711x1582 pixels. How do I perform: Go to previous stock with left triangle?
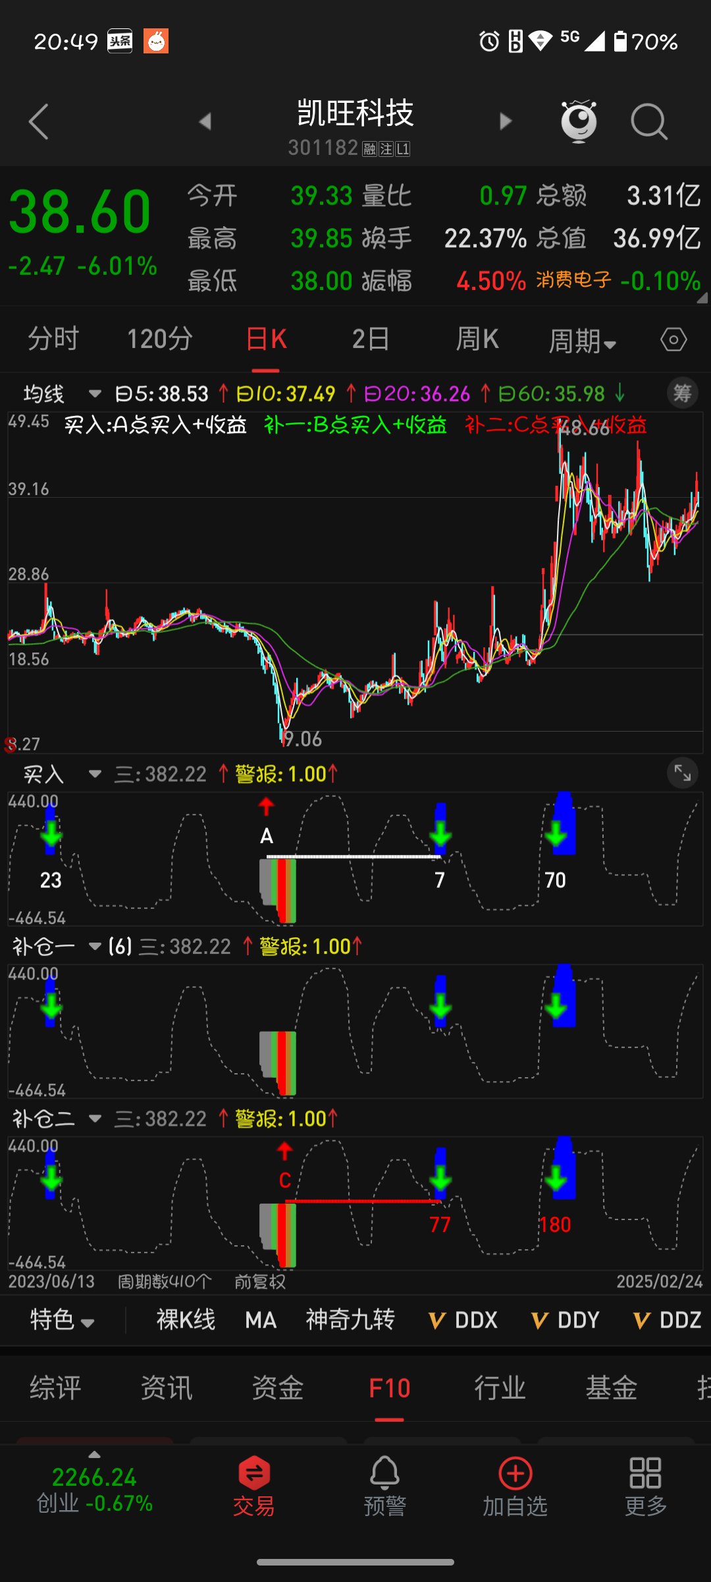pyautogui.click(x=205, y=121)
